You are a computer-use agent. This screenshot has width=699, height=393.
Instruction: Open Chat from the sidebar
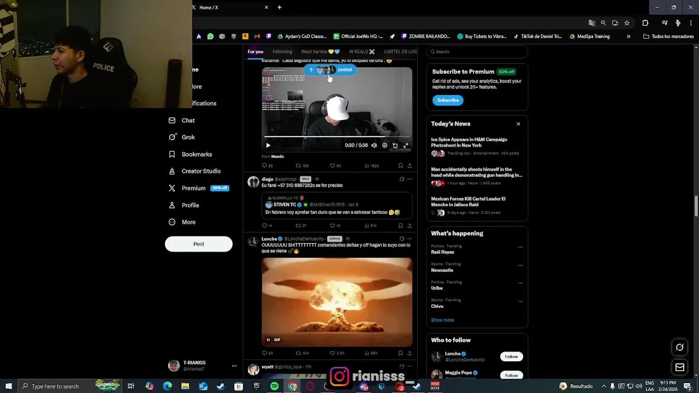point(182,120)
